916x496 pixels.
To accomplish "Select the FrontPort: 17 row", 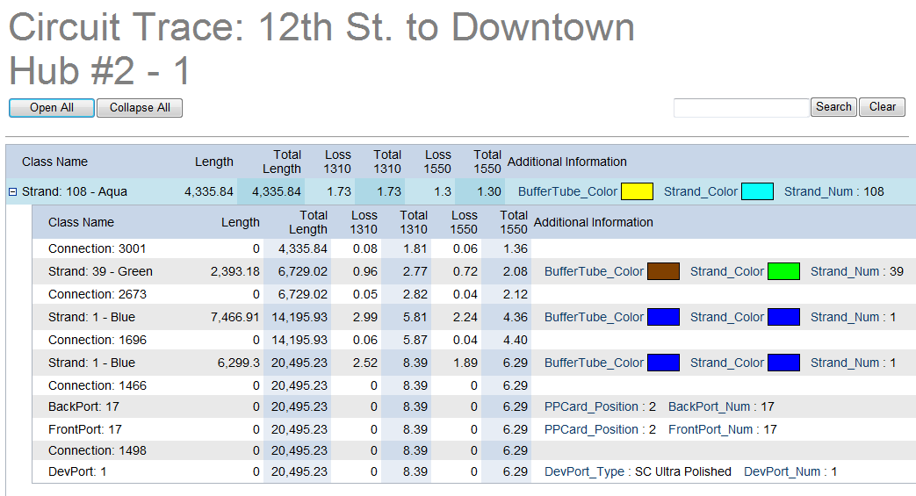I will (85, 429).
